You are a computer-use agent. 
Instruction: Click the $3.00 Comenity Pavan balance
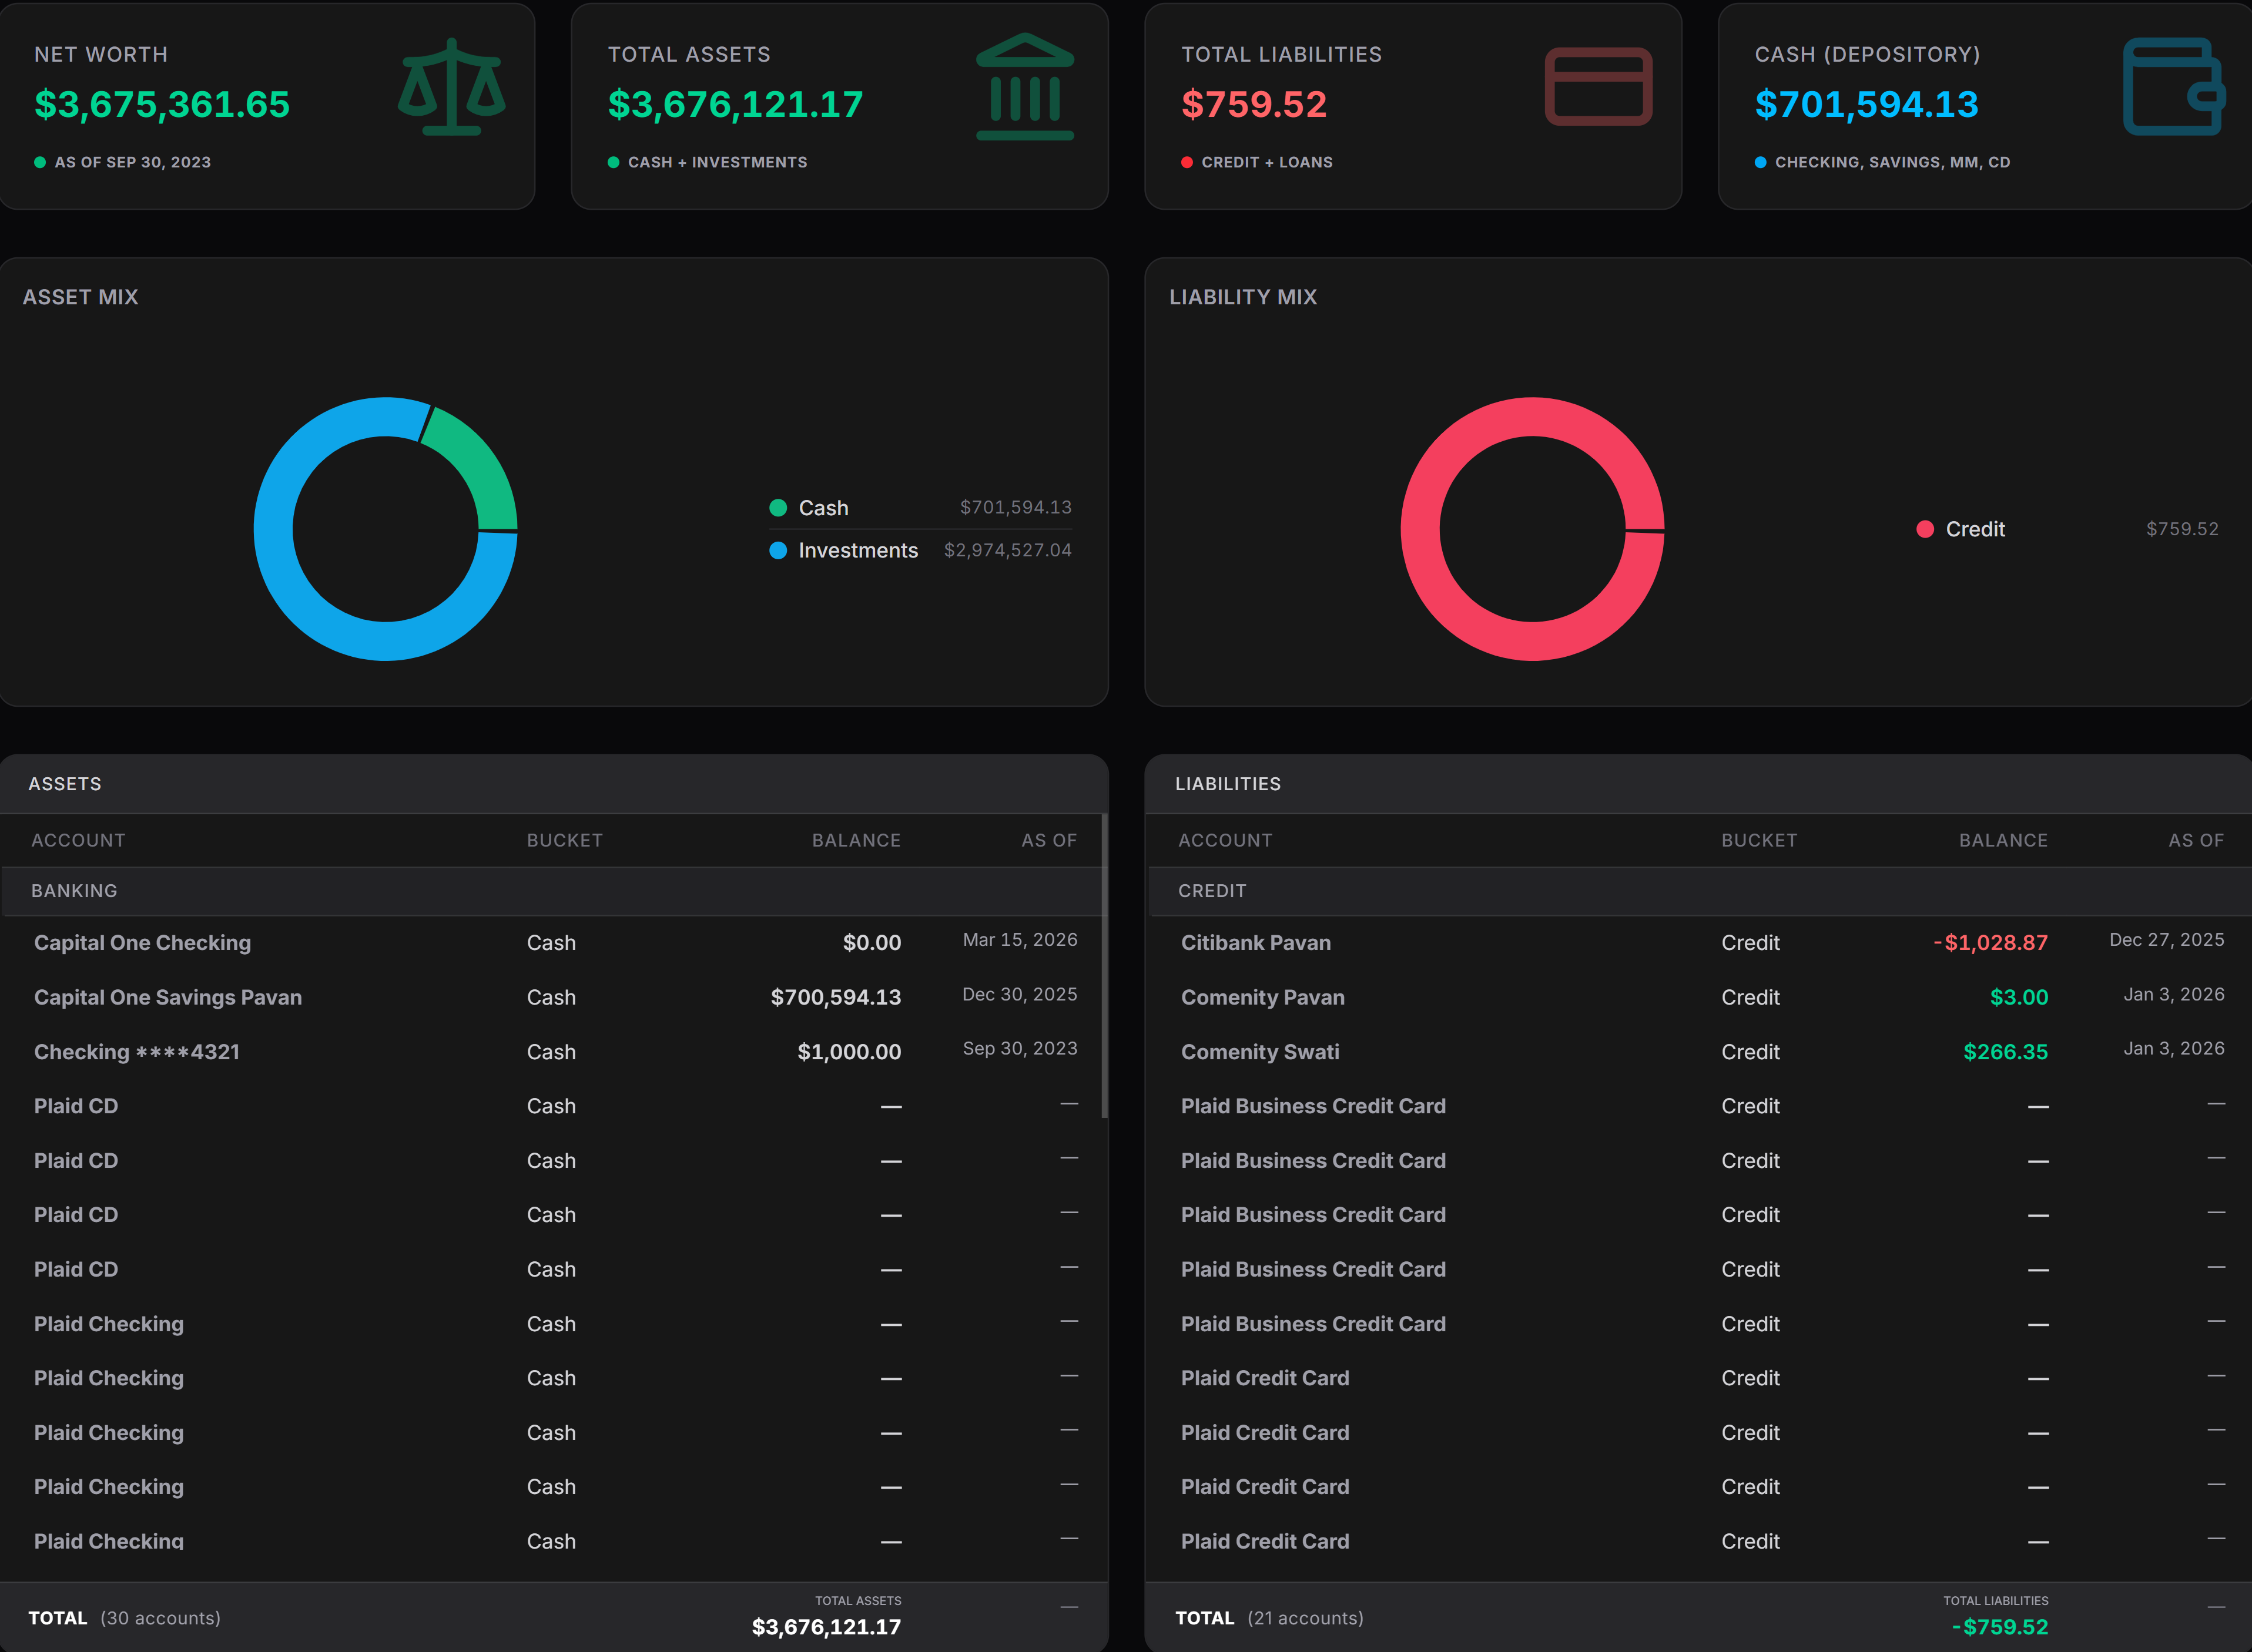(2018, 997)
